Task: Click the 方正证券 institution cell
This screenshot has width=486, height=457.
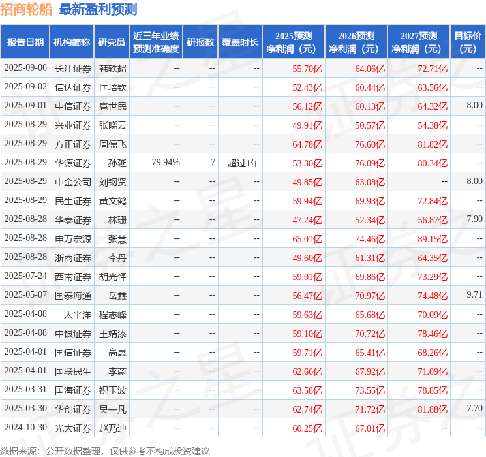Action: (x=73, y=144)
